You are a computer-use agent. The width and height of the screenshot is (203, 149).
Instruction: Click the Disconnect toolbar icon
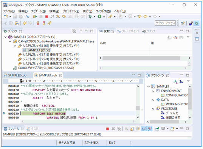52,17
